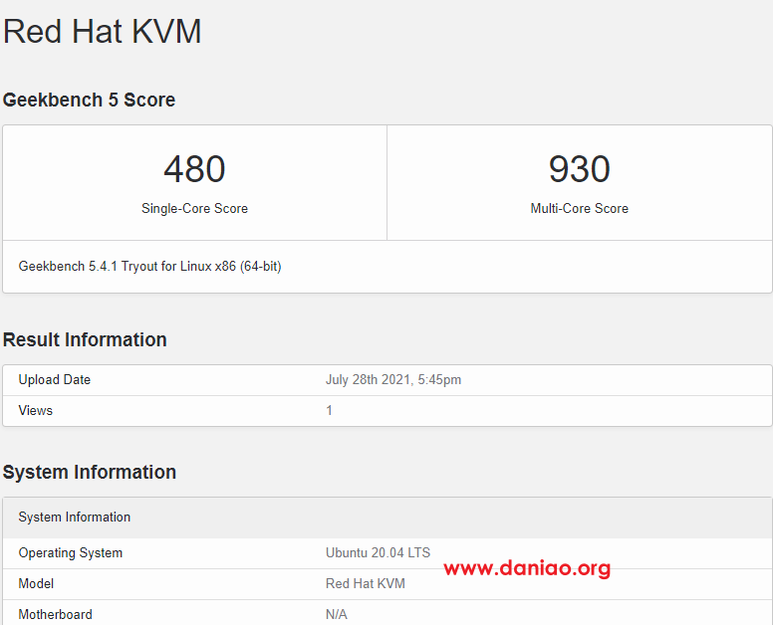Click the Operating System row label
Image resolution: width=773 pixels, height=625 pixels.
(71, 553)
